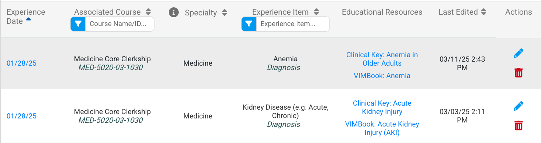The height and width of the screenshot is (143, 542).
Task: Delete the Kidney Disease experience entry
Action: pos(518,125)
